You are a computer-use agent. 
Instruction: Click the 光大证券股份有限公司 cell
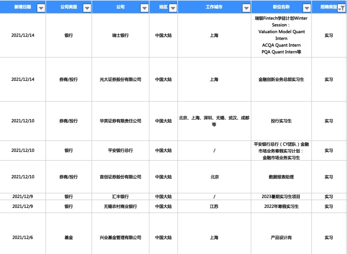click(x=120, y=79)
